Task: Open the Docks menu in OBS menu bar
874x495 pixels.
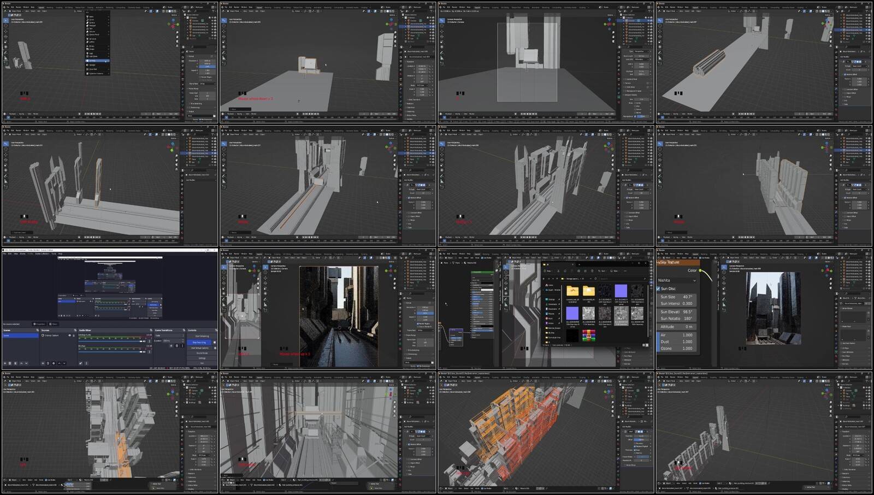Action: (22, 254)
